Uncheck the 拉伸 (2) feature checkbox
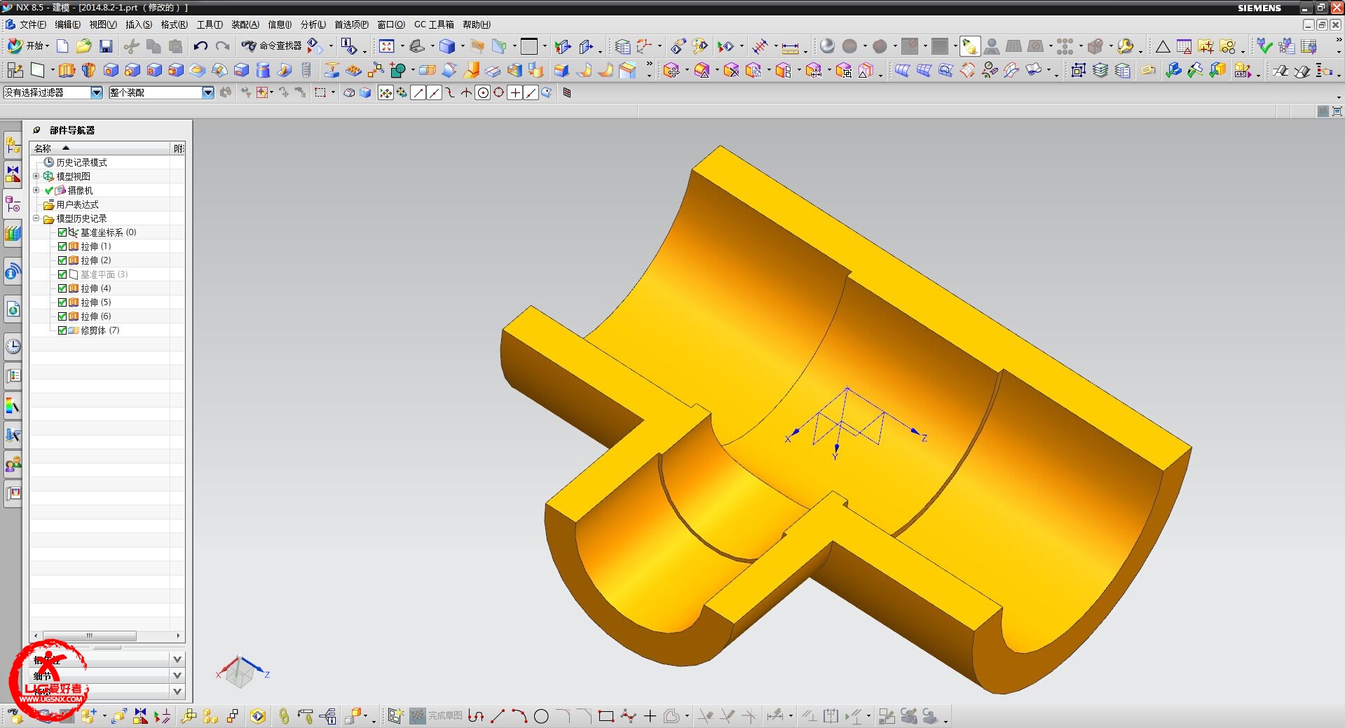Screen dimensions: 1345x728 [x=62, y=260]
